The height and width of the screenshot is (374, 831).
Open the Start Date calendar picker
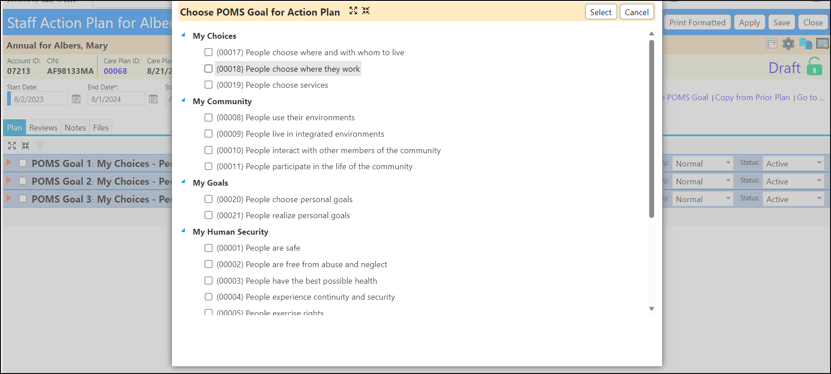(76, 99)
